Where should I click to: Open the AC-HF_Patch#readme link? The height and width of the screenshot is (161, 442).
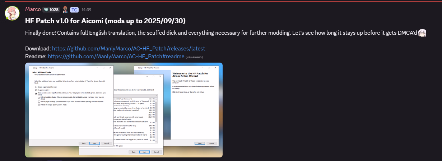point(116,57)
